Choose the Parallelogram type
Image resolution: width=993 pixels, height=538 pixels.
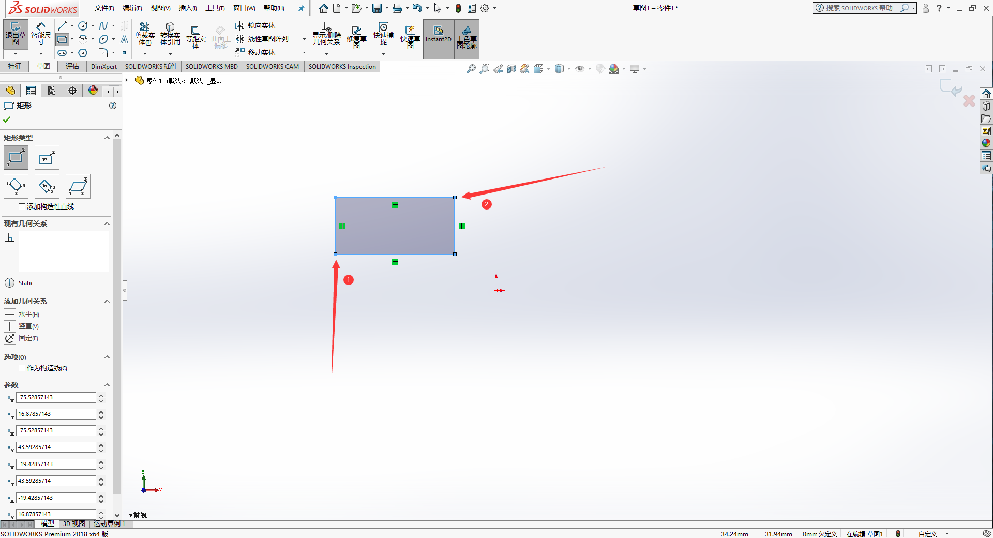tap(78, 186)
